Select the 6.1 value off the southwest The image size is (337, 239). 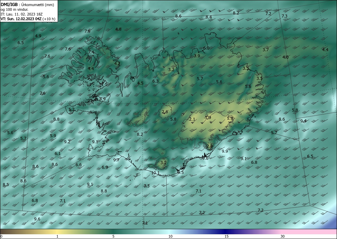pos(58,153)
